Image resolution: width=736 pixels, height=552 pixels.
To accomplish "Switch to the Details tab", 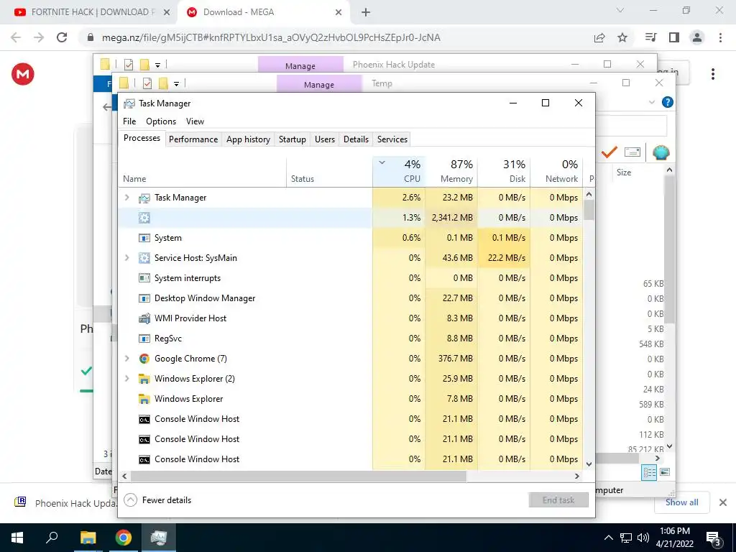I will (356, 139).
